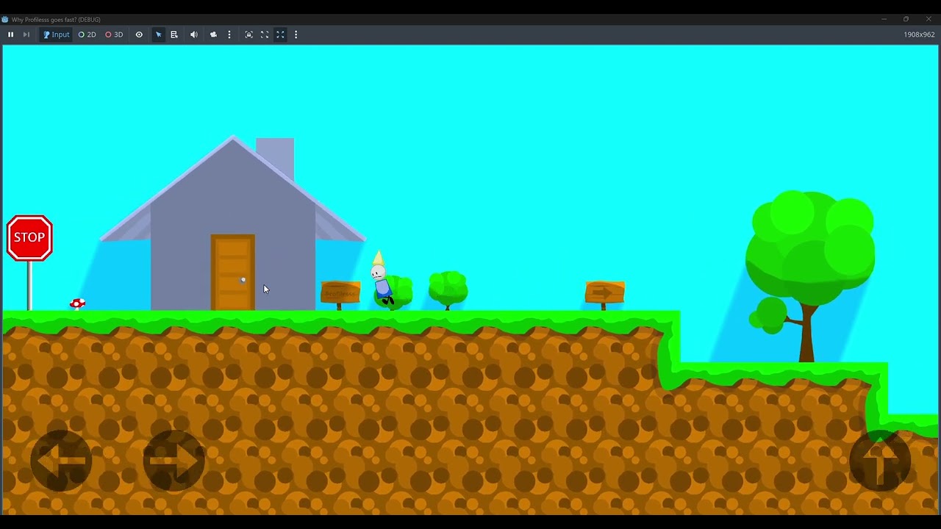Open the three-dot menu after fullscreen icon

[296, 35]
